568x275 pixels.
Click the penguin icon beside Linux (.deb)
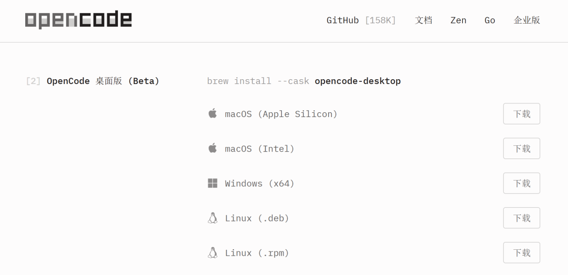212,218
